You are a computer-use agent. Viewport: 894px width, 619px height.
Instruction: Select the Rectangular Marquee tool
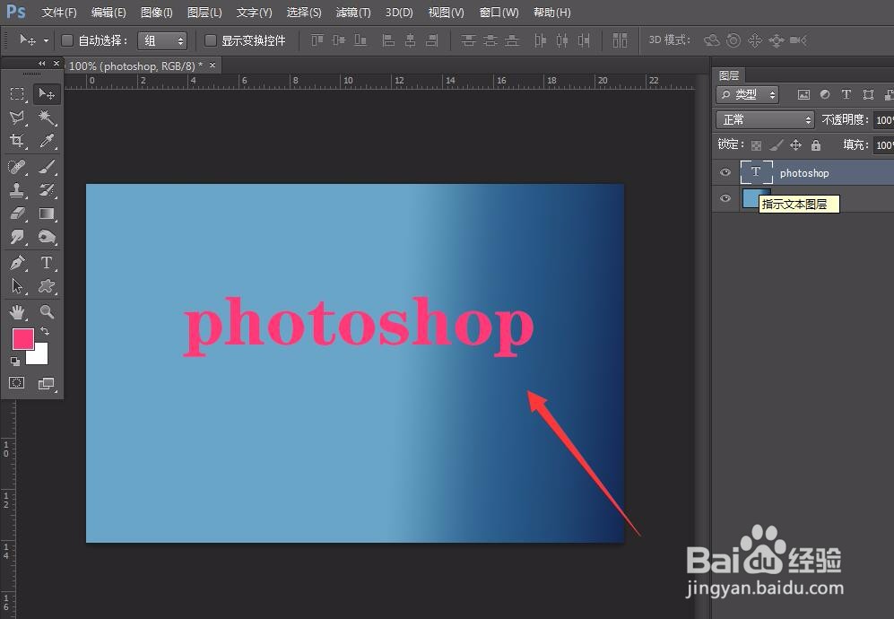click(x=17, y=94)
